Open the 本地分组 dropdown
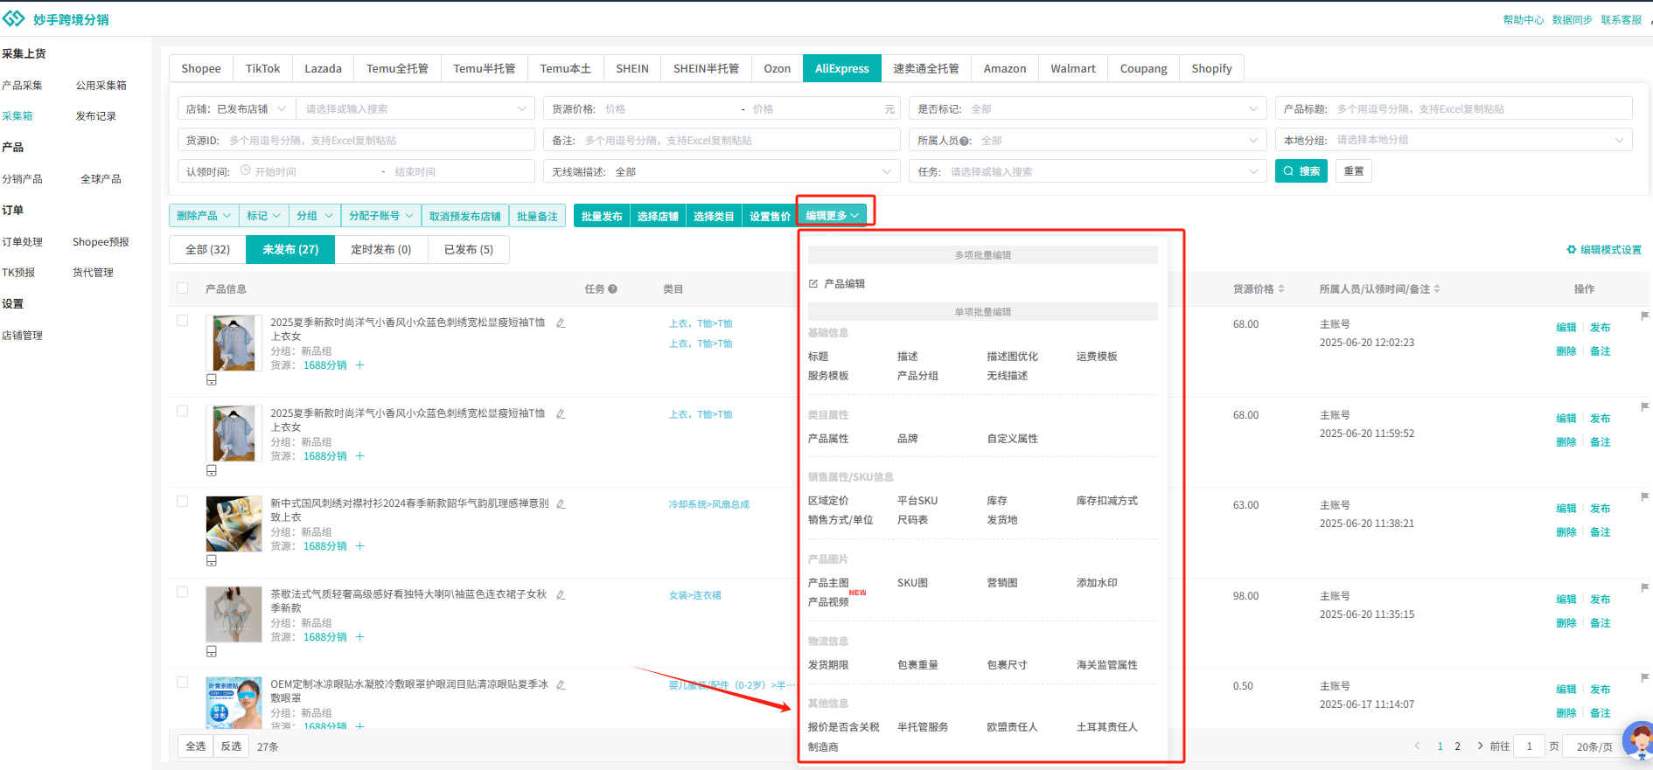Viewport: 1653px width, 770px height. [x=1454, y=141]
